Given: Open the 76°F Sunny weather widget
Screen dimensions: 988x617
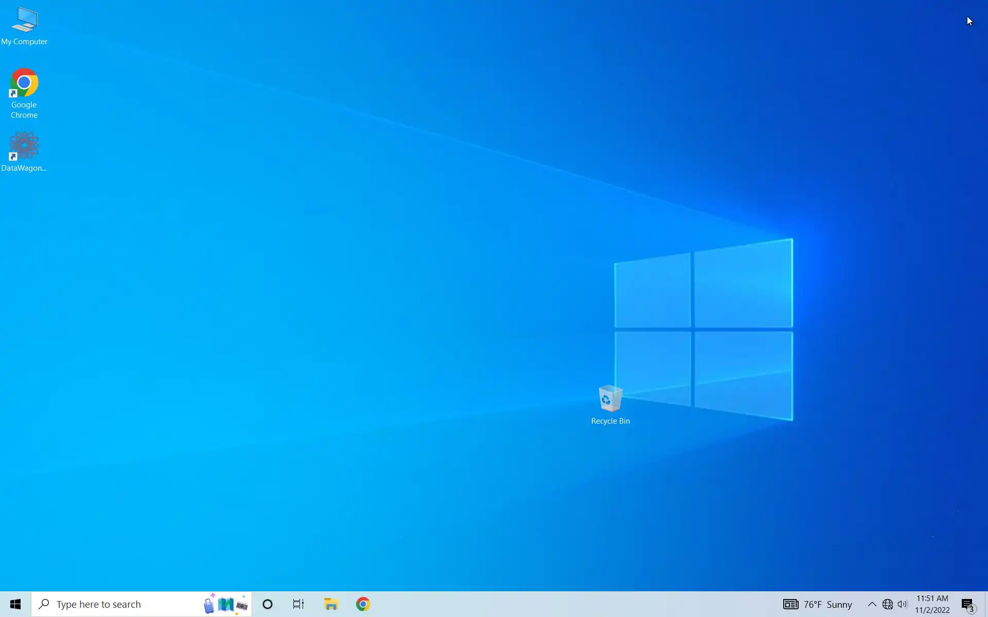Looking at the screenshot, I should click(x=827, y=604).
